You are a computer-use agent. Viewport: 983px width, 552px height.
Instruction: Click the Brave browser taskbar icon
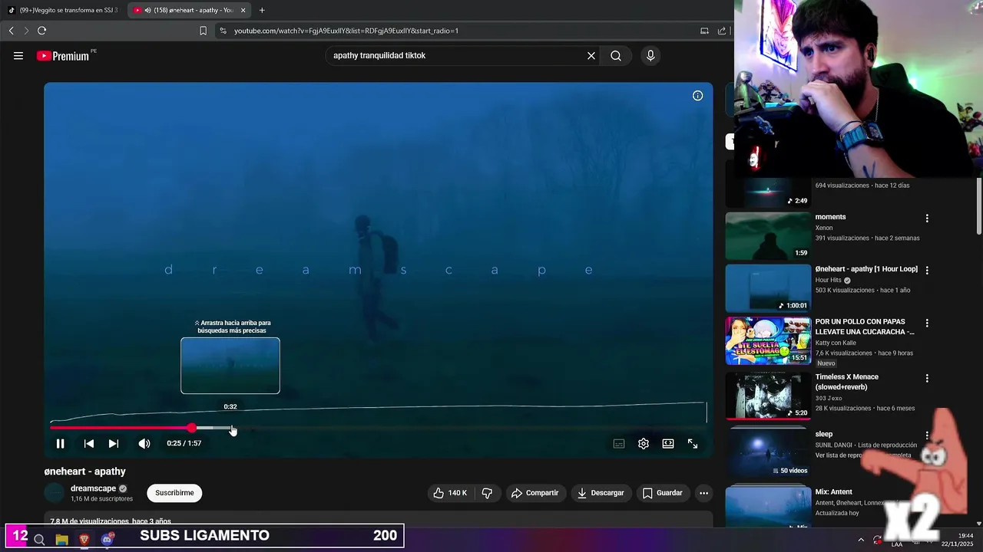[x=84, y=540]
